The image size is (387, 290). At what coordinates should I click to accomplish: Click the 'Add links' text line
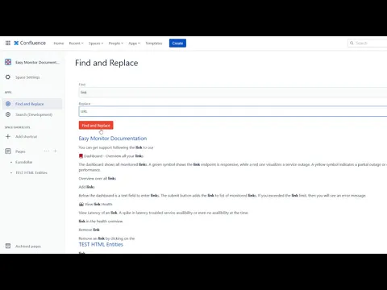(x=86, y=187)
